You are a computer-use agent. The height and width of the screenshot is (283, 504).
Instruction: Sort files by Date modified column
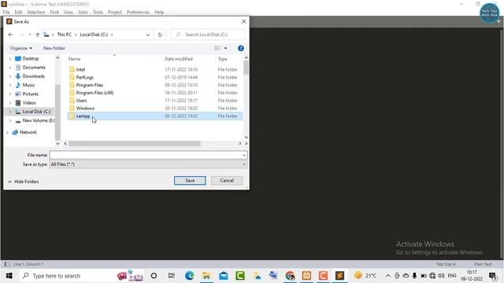click(179, 59)
